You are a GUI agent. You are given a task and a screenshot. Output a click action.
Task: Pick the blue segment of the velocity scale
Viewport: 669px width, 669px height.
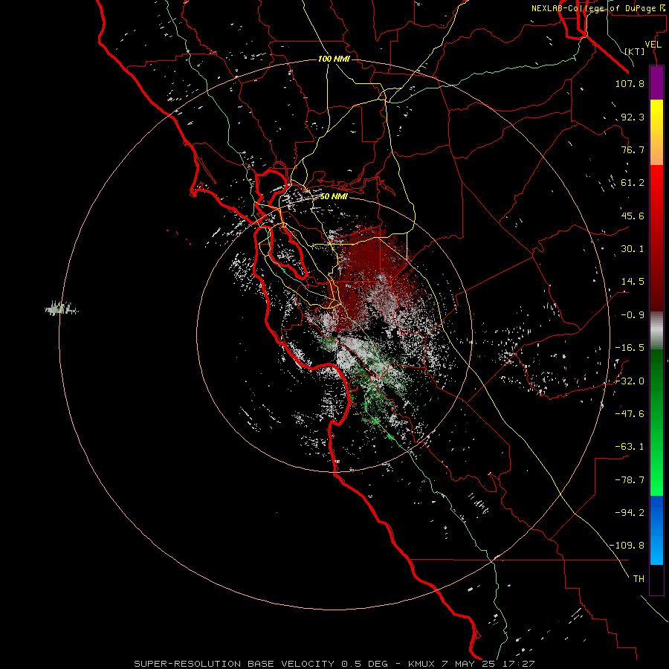[656, 530]
